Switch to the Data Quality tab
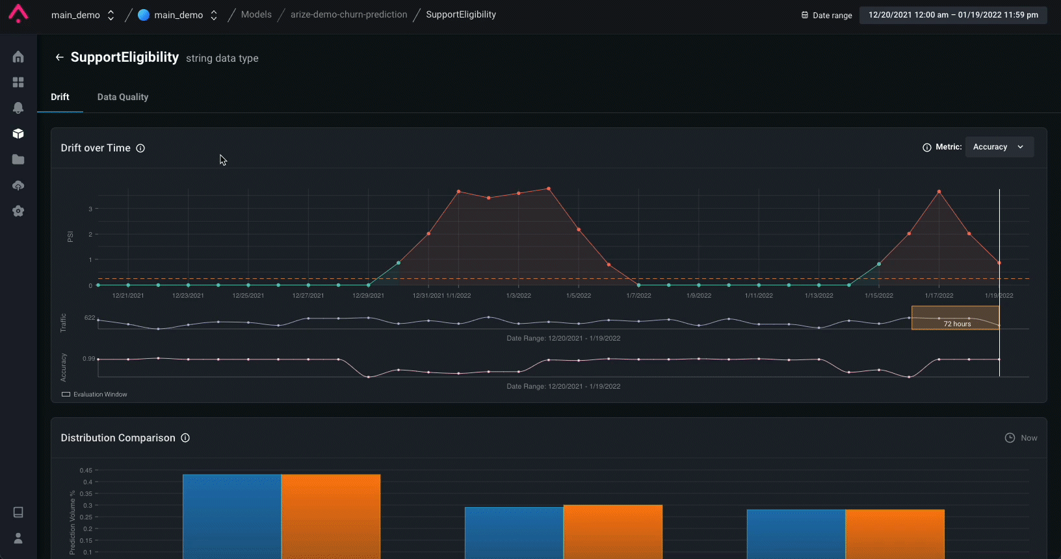1061x559 pixels. (x=123, y=97)
